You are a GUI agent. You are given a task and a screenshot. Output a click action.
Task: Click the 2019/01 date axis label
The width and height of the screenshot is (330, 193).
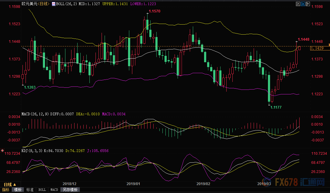point(133,184)
